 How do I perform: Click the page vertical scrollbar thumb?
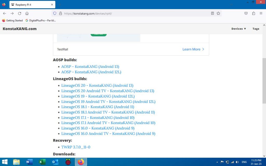point(264,81)
